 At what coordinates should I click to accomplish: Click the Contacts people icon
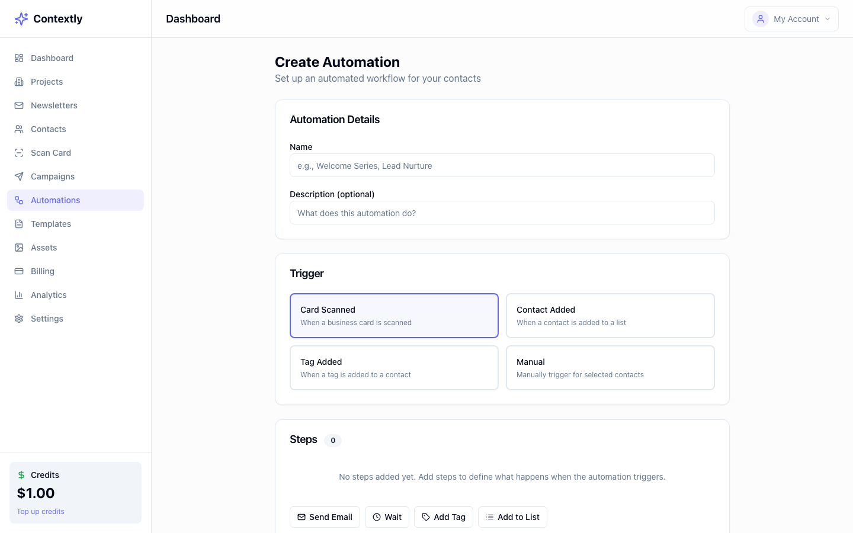[x=18, y=129]
